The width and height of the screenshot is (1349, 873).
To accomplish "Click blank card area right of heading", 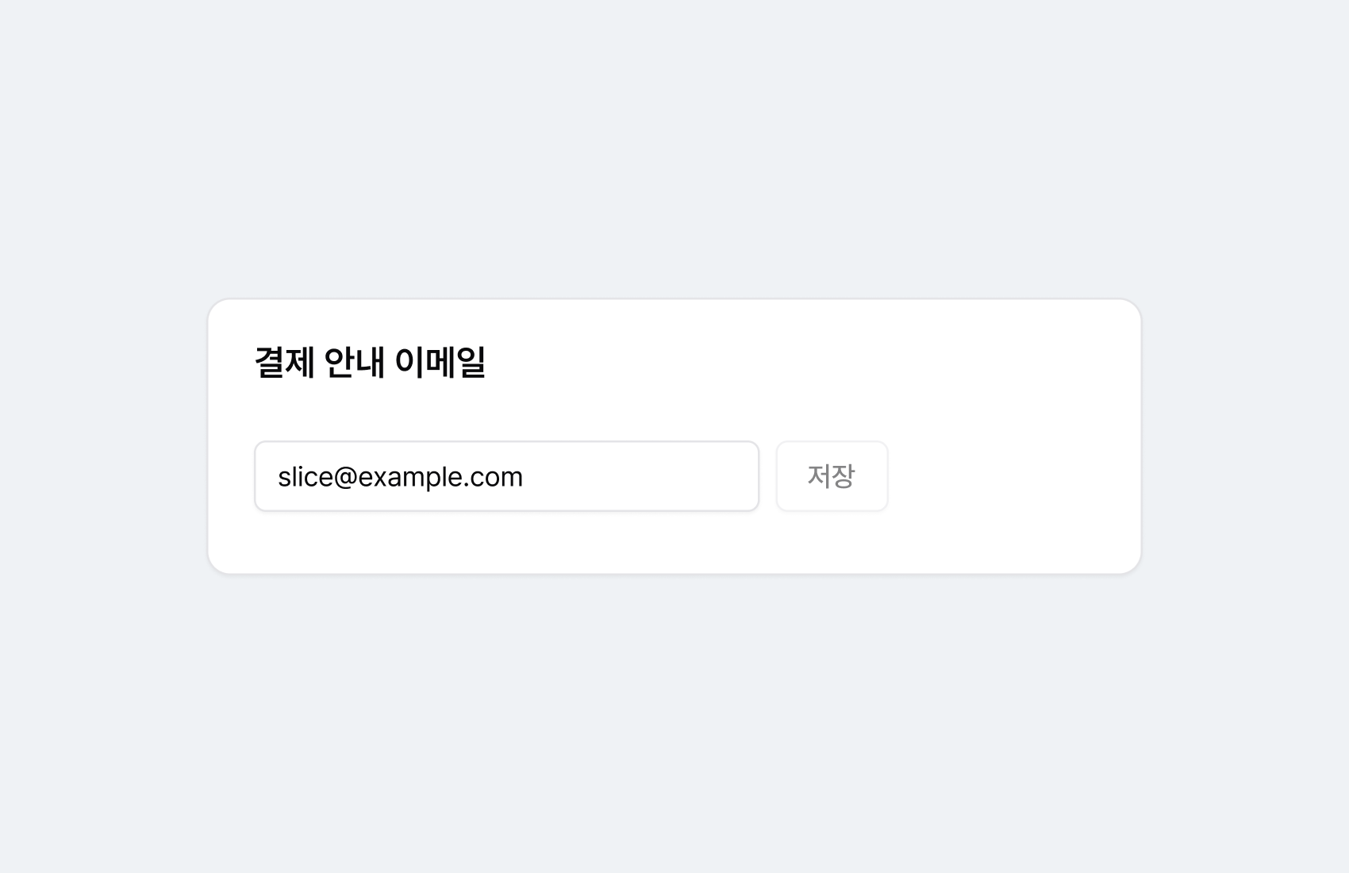I will click(x=809, y=362).
